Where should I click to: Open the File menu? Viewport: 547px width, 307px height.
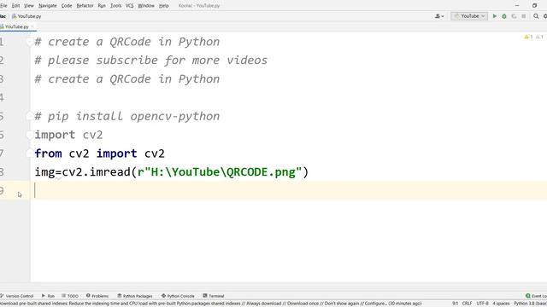pos(3,6)
